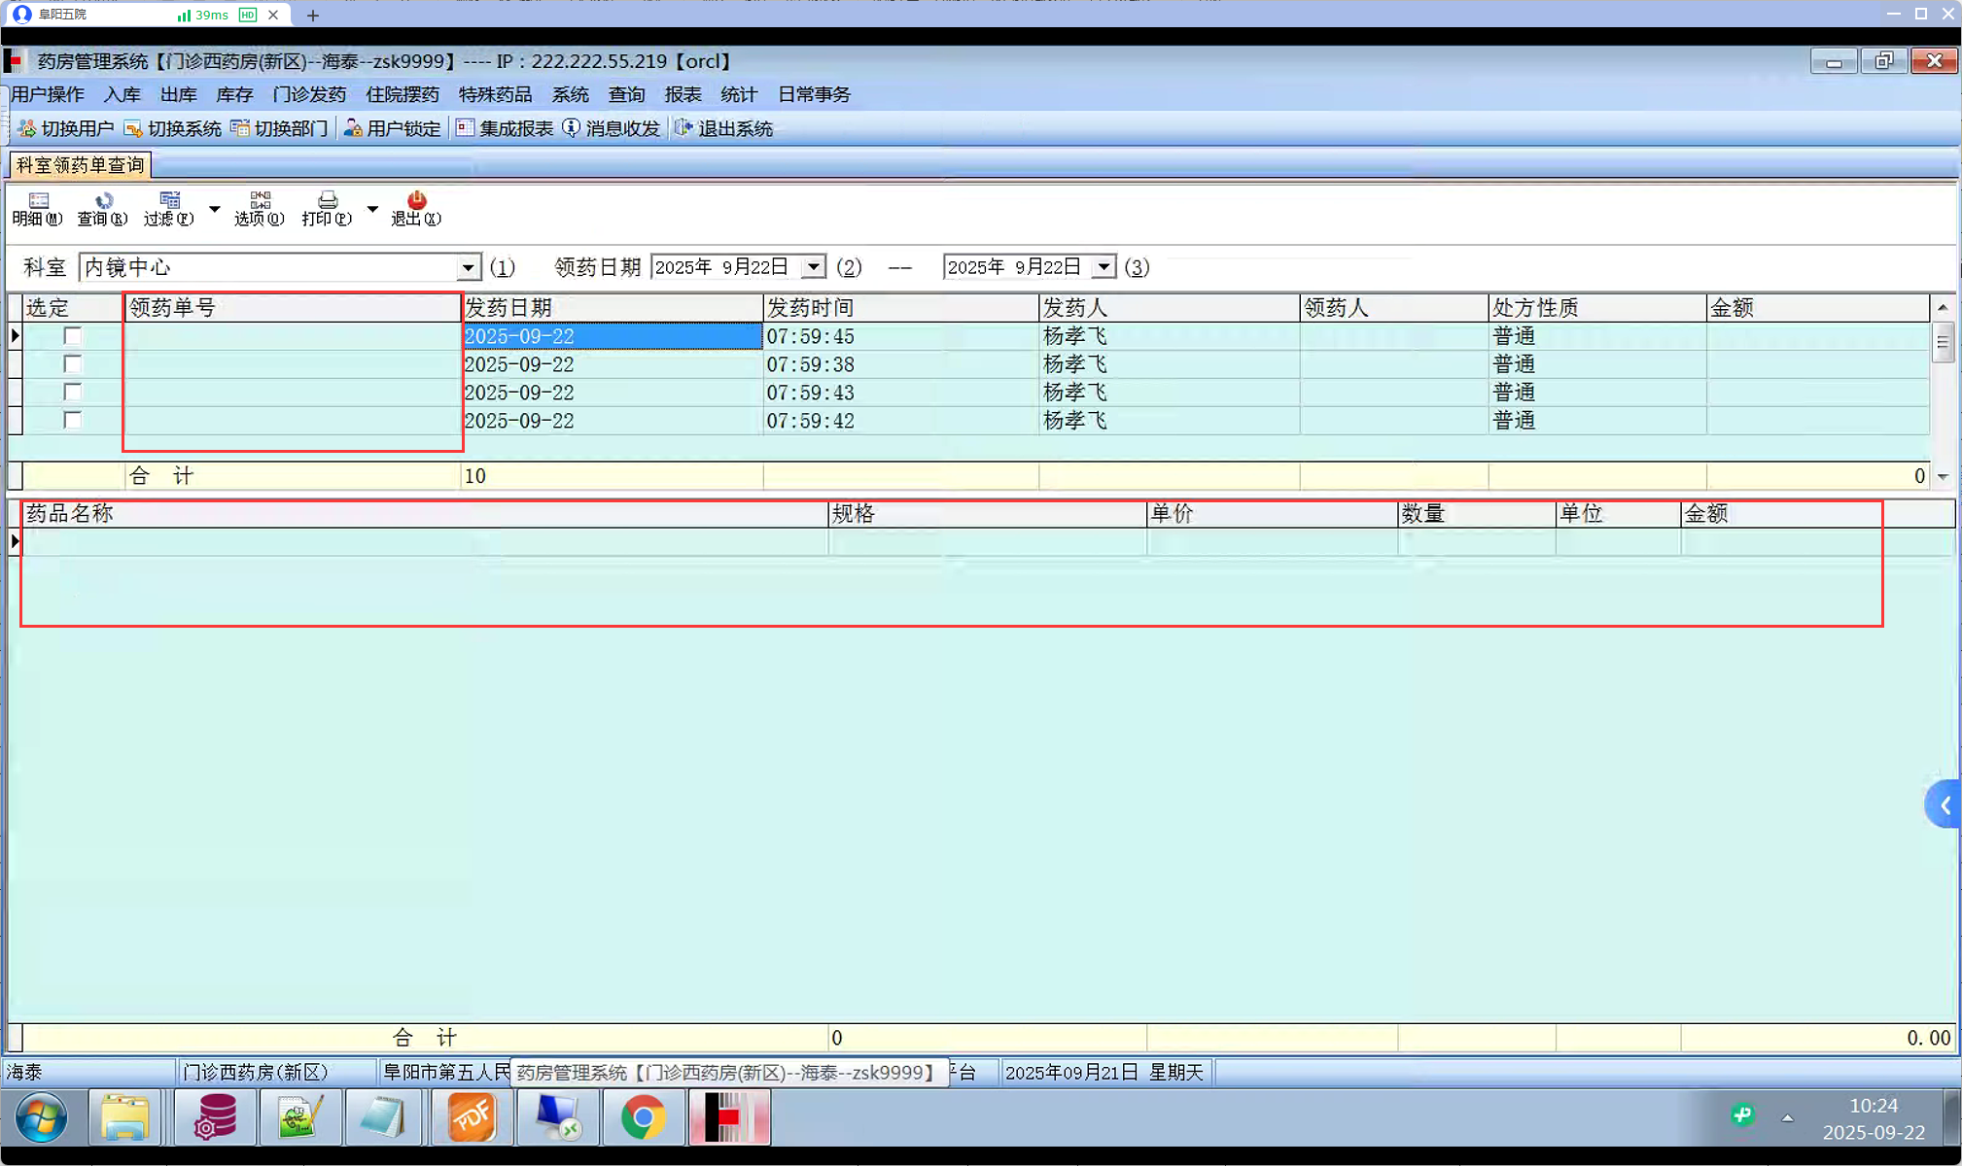Open Chrome from the taskbar
The width and height of the screenshot is (1962, 1166).
pyautogui.click(x=643, y=1117)
